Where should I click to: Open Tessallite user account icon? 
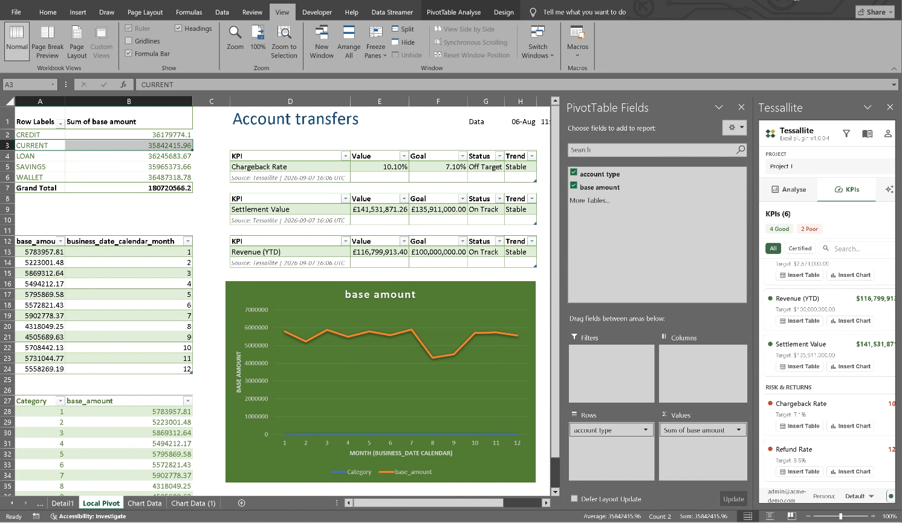887,134
